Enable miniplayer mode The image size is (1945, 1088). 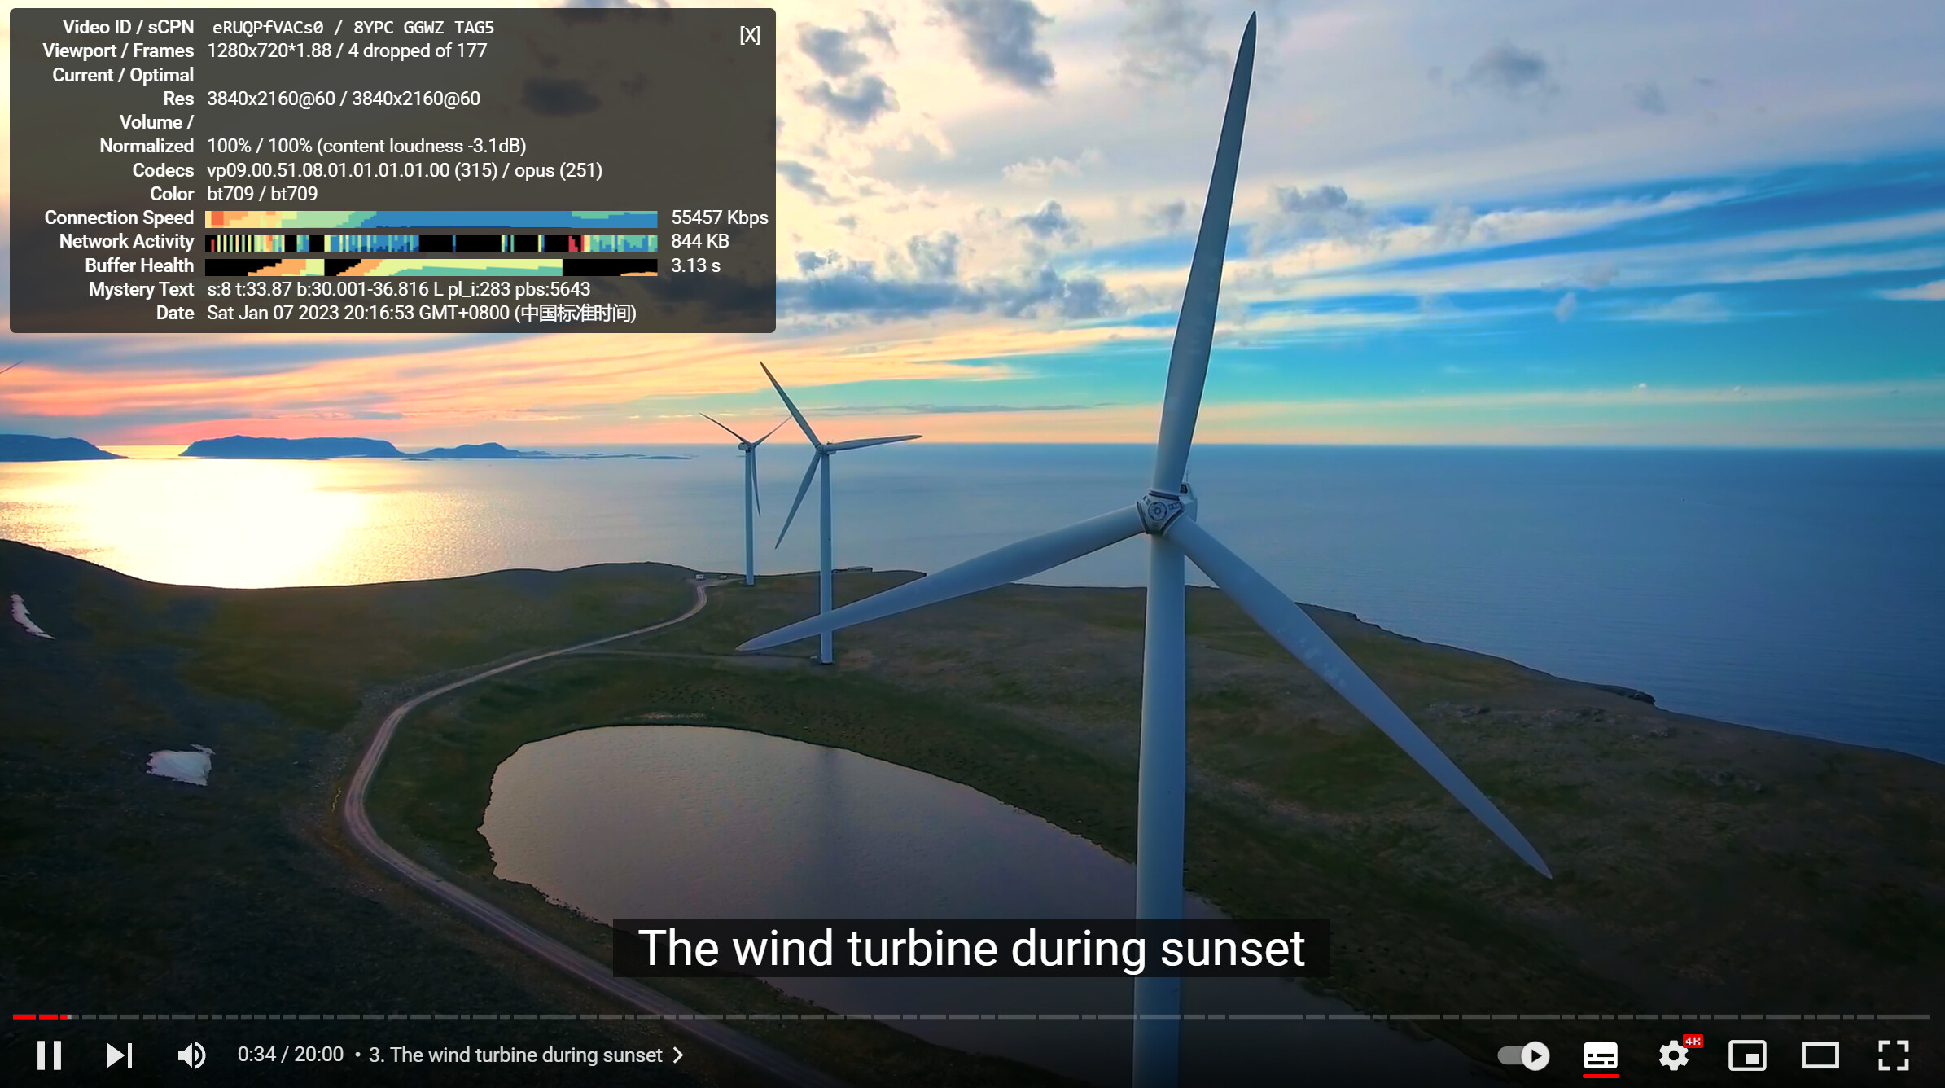click(1747, 1055)
